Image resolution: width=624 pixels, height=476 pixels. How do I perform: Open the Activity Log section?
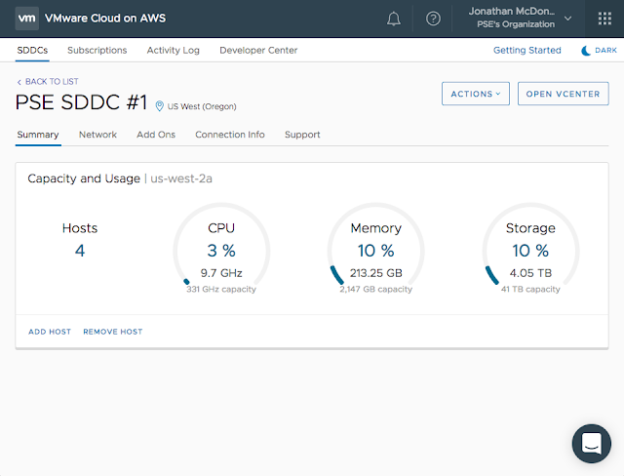point(173,50)
